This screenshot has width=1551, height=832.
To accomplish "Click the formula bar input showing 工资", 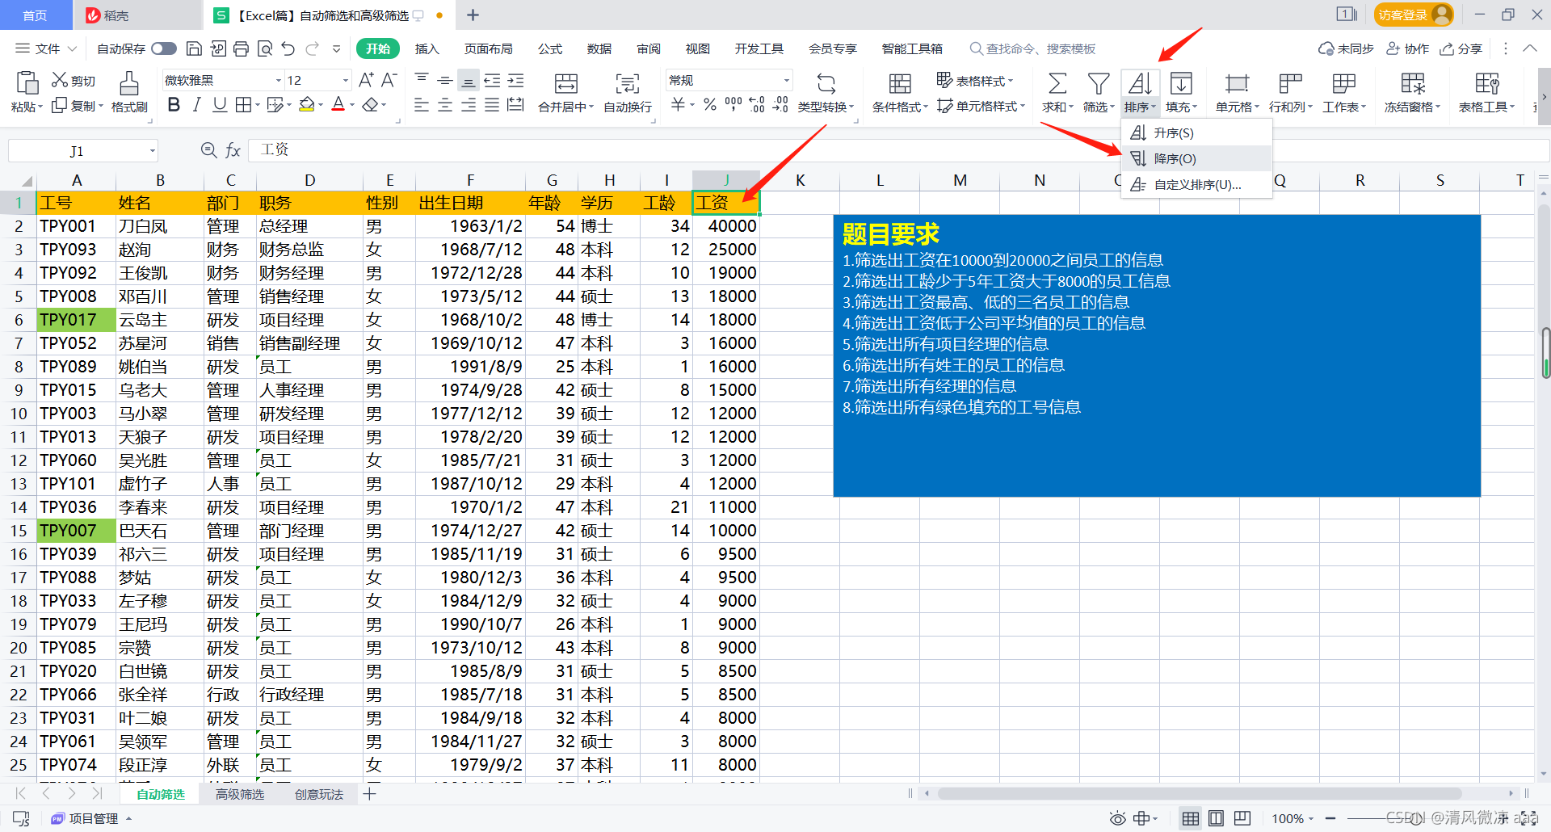I will tap(897, 150).
